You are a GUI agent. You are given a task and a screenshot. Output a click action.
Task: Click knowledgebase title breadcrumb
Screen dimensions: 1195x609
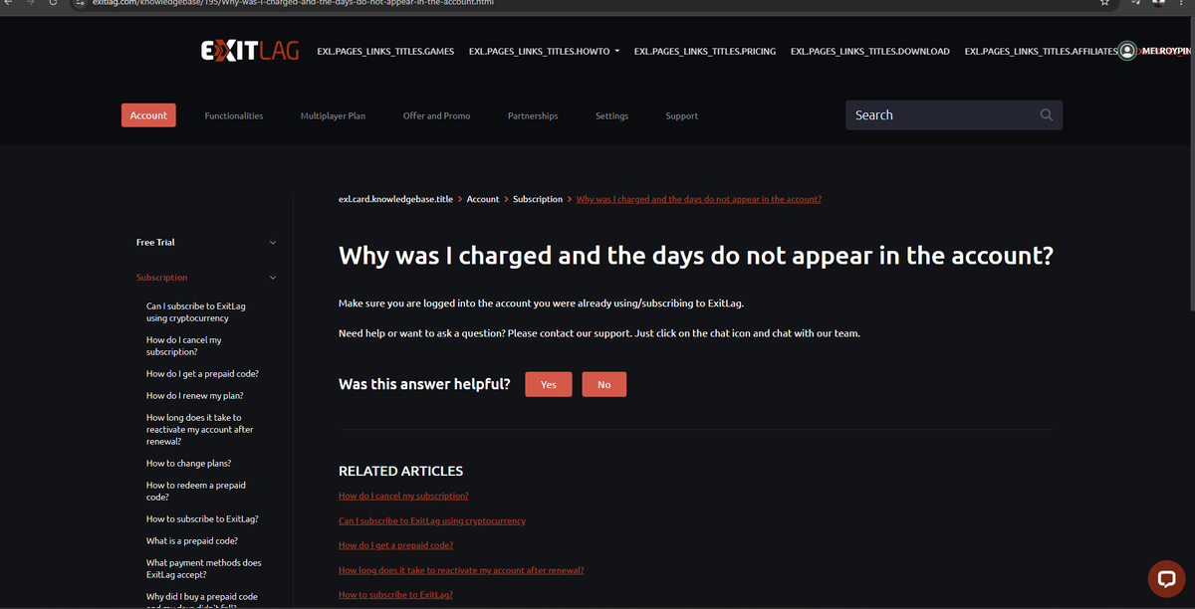tap(395, 199)
